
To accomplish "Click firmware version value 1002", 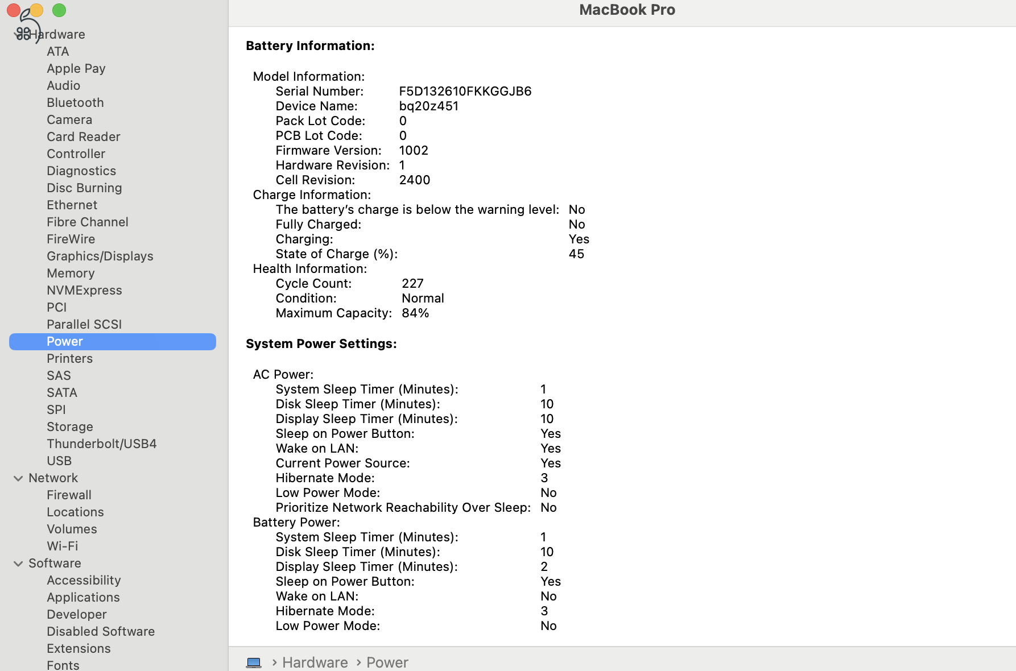I will point(414,151).
